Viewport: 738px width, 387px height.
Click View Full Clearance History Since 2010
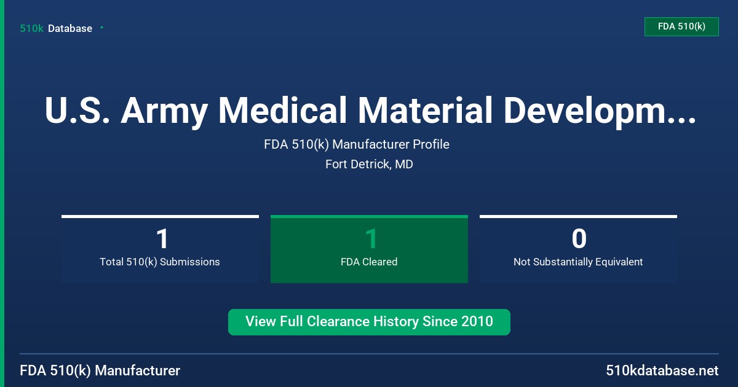369,322
